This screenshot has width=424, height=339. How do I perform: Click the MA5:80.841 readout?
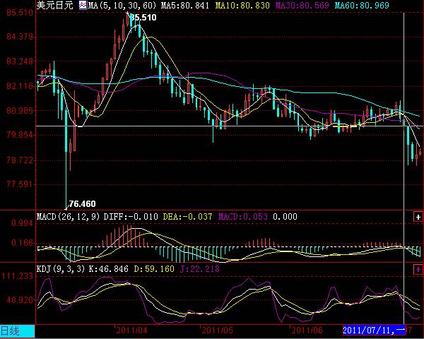coord(185,5)
